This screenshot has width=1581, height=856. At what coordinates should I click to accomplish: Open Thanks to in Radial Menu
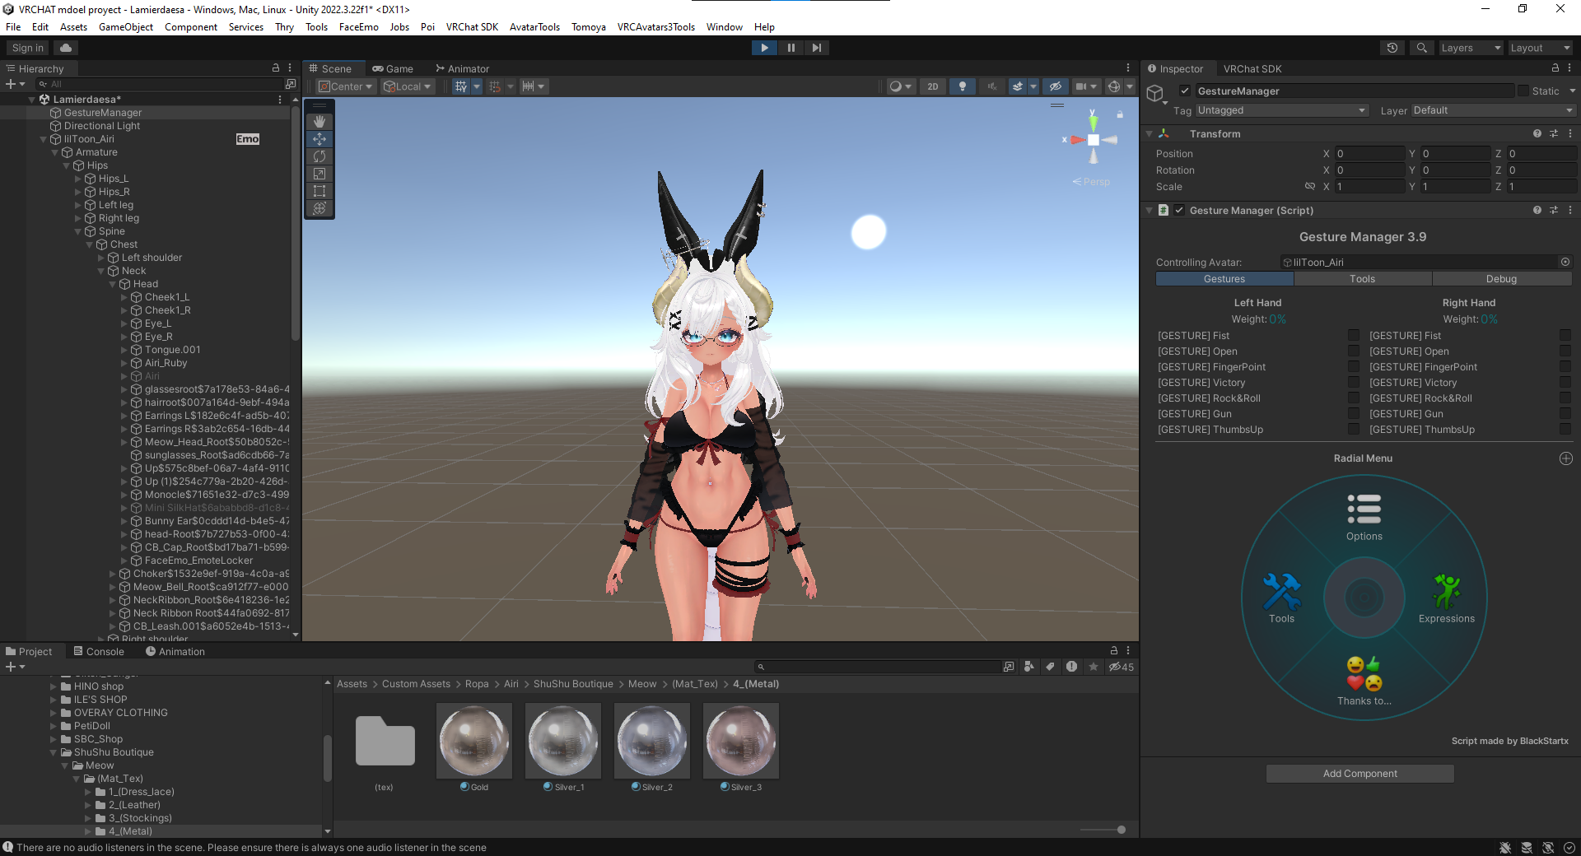point(1364,682)
